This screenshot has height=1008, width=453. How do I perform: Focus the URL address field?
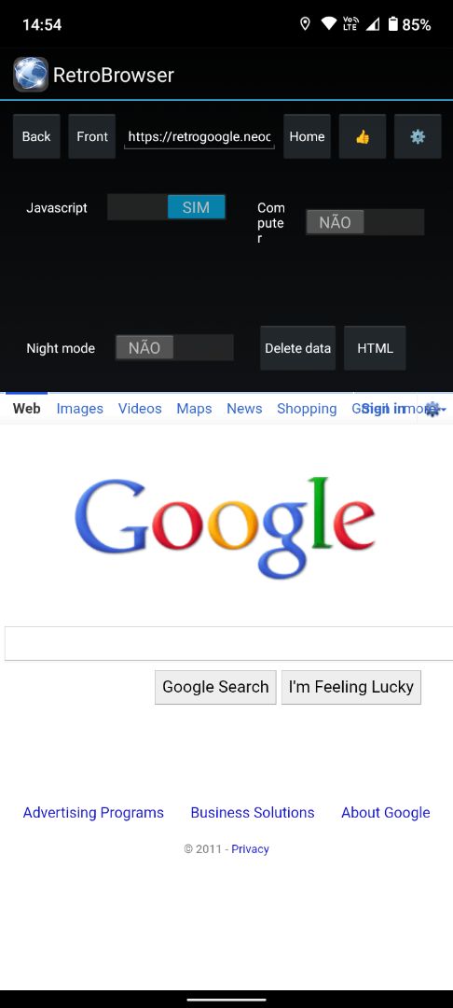(199, 136)
